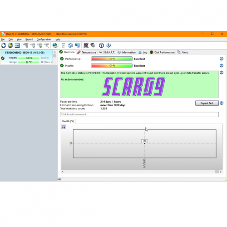Open the Help menu
Image resolution: width=227 pixels, height=227 pixels.
[x=58, y=39]
